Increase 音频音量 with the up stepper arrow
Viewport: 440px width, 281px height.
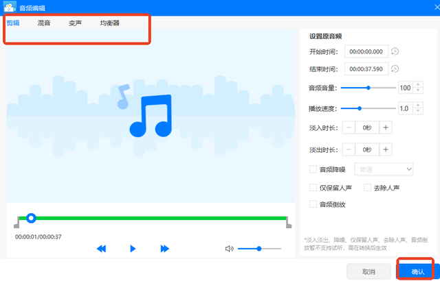pyautogui.click(x=418, y=85)
